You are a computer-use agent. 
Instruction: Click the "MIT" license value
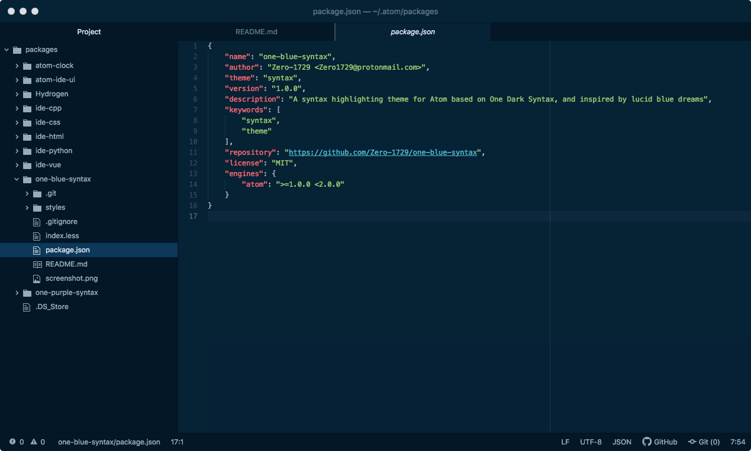282,163
